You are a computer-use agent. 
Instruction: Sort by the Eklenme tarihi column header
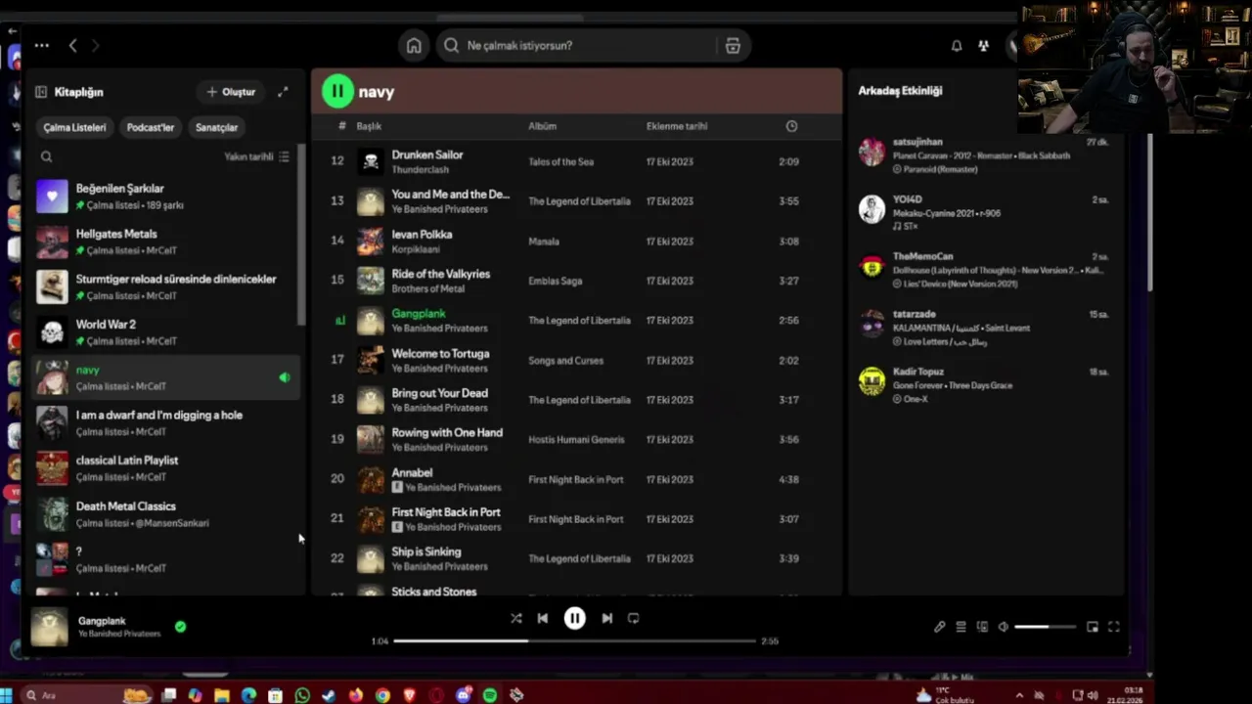(x=677, y=126)
